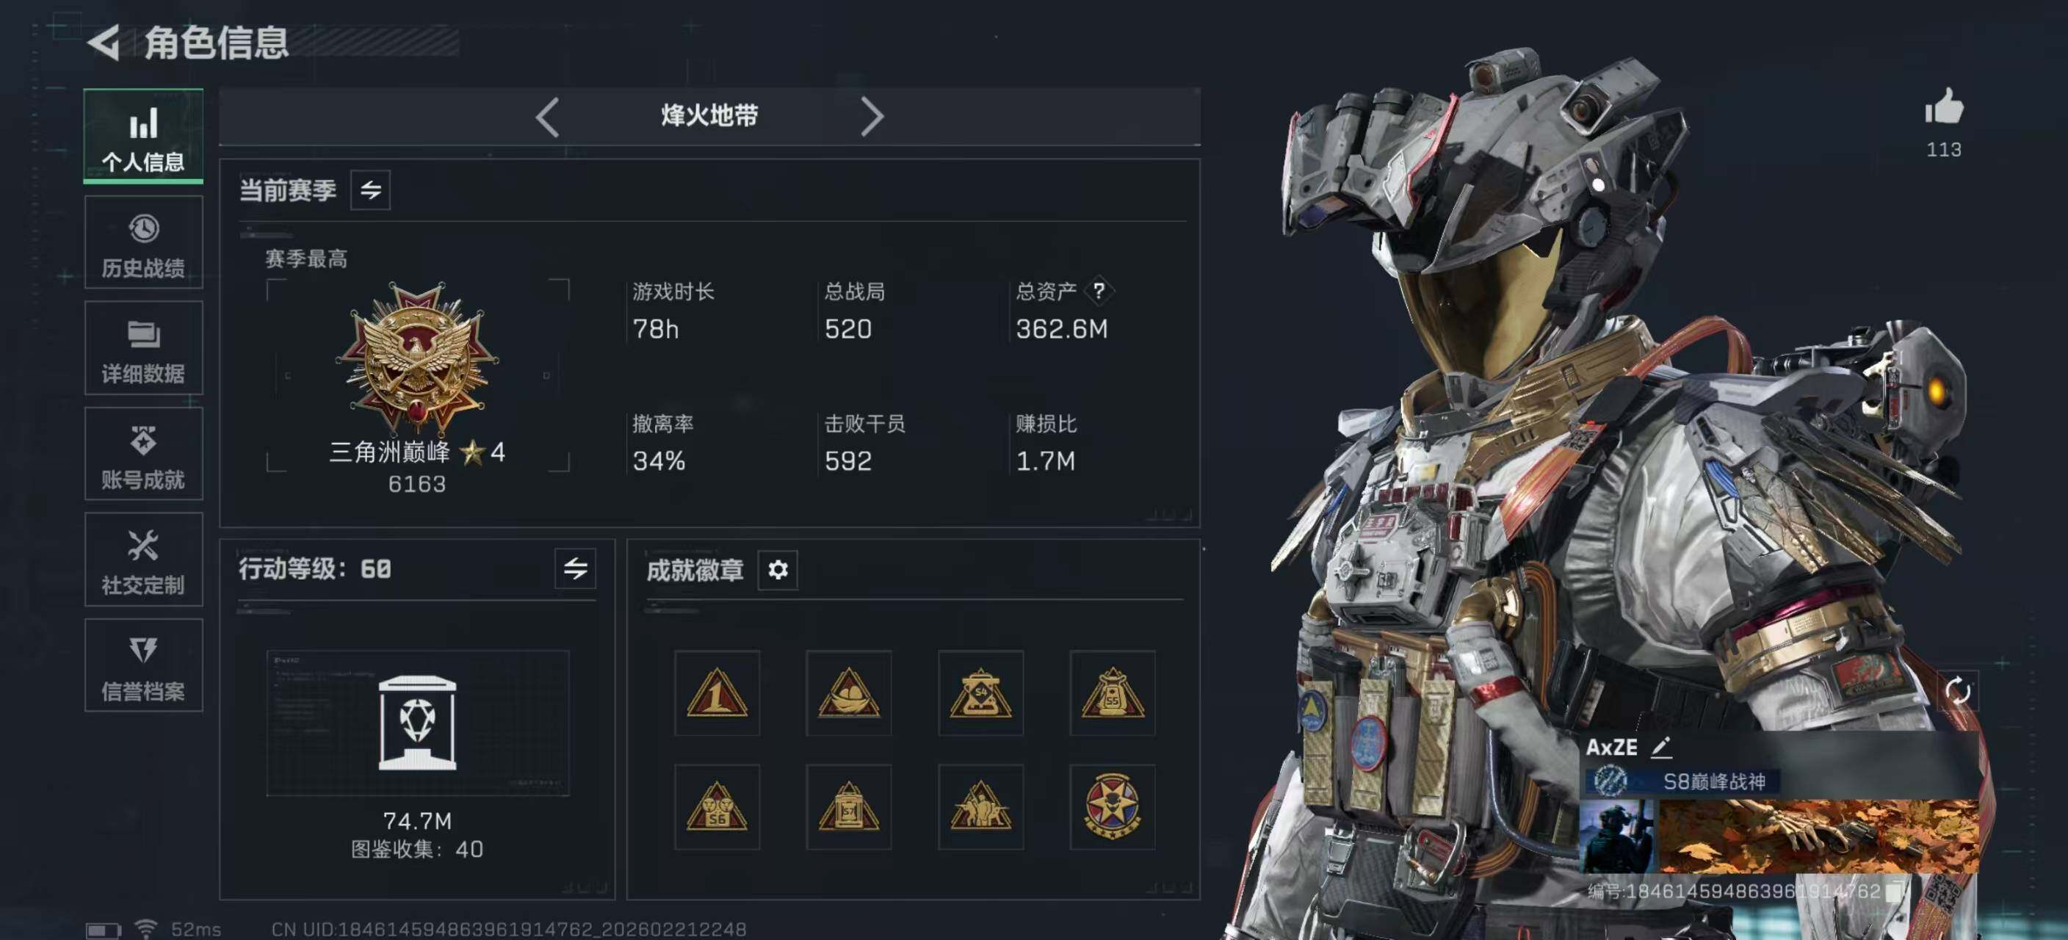Open the 历史战绩 tab
The height and width of the screenshot is (940, 2068).
pos(143,242)
